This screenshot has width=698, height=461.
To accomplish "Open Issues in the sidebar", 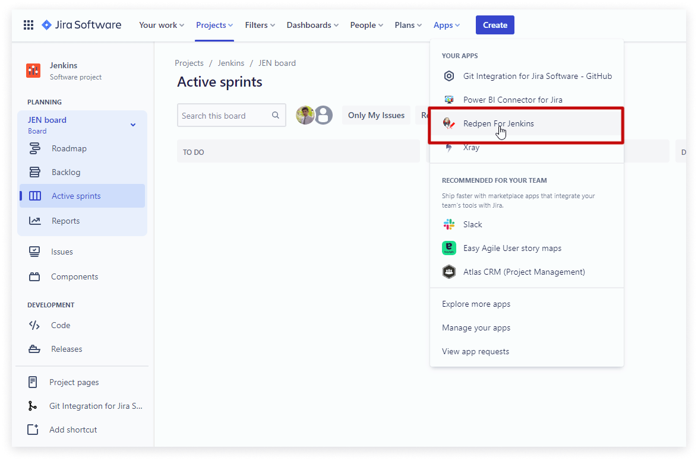I will click(83, 252).
